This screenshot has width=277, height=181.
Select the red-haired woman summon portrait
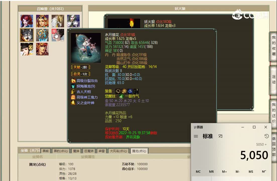pyautogui.click(x=27, y=21)
